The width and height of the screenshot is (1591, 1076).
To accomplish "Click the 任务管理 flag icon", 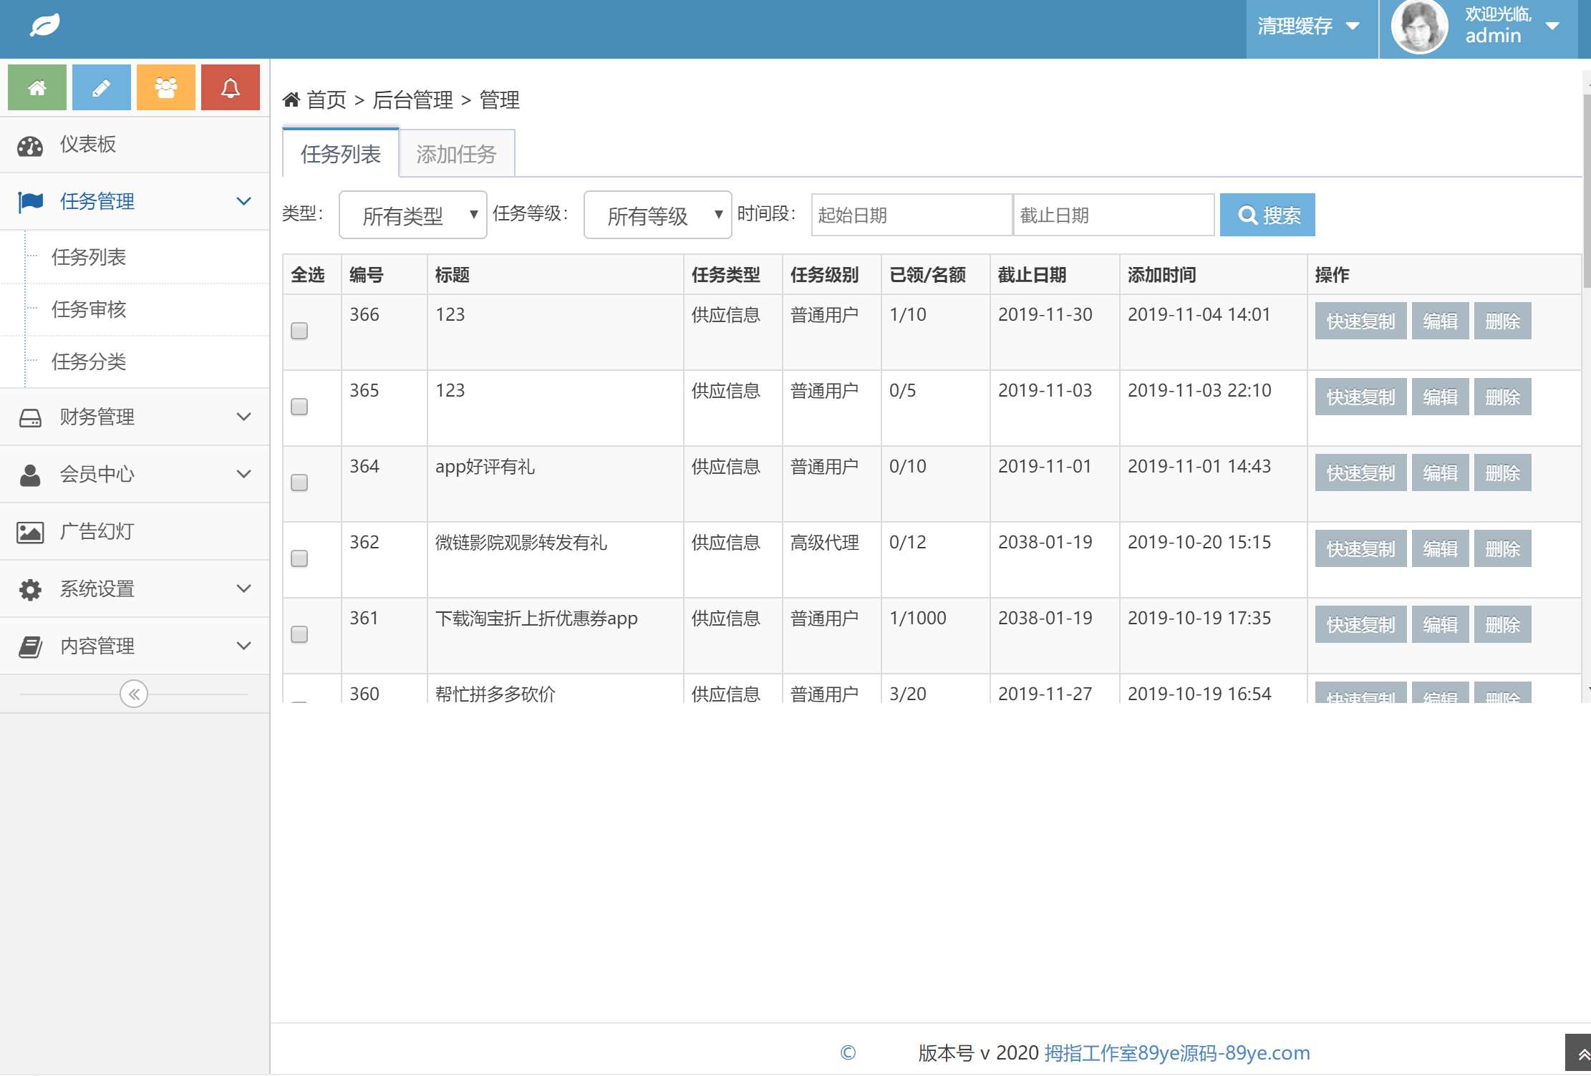I will (31, 202).
